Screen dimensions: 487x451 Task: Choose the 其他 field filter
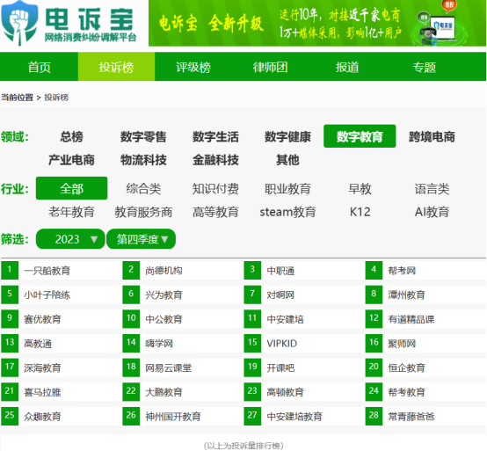(x=287, y=160)
